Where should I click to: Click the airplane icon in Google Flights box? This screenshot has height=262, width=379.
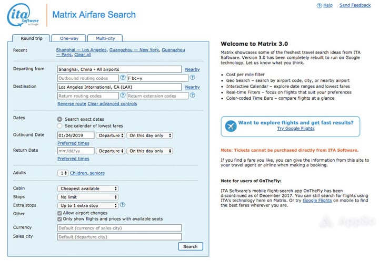coord(231,126)
